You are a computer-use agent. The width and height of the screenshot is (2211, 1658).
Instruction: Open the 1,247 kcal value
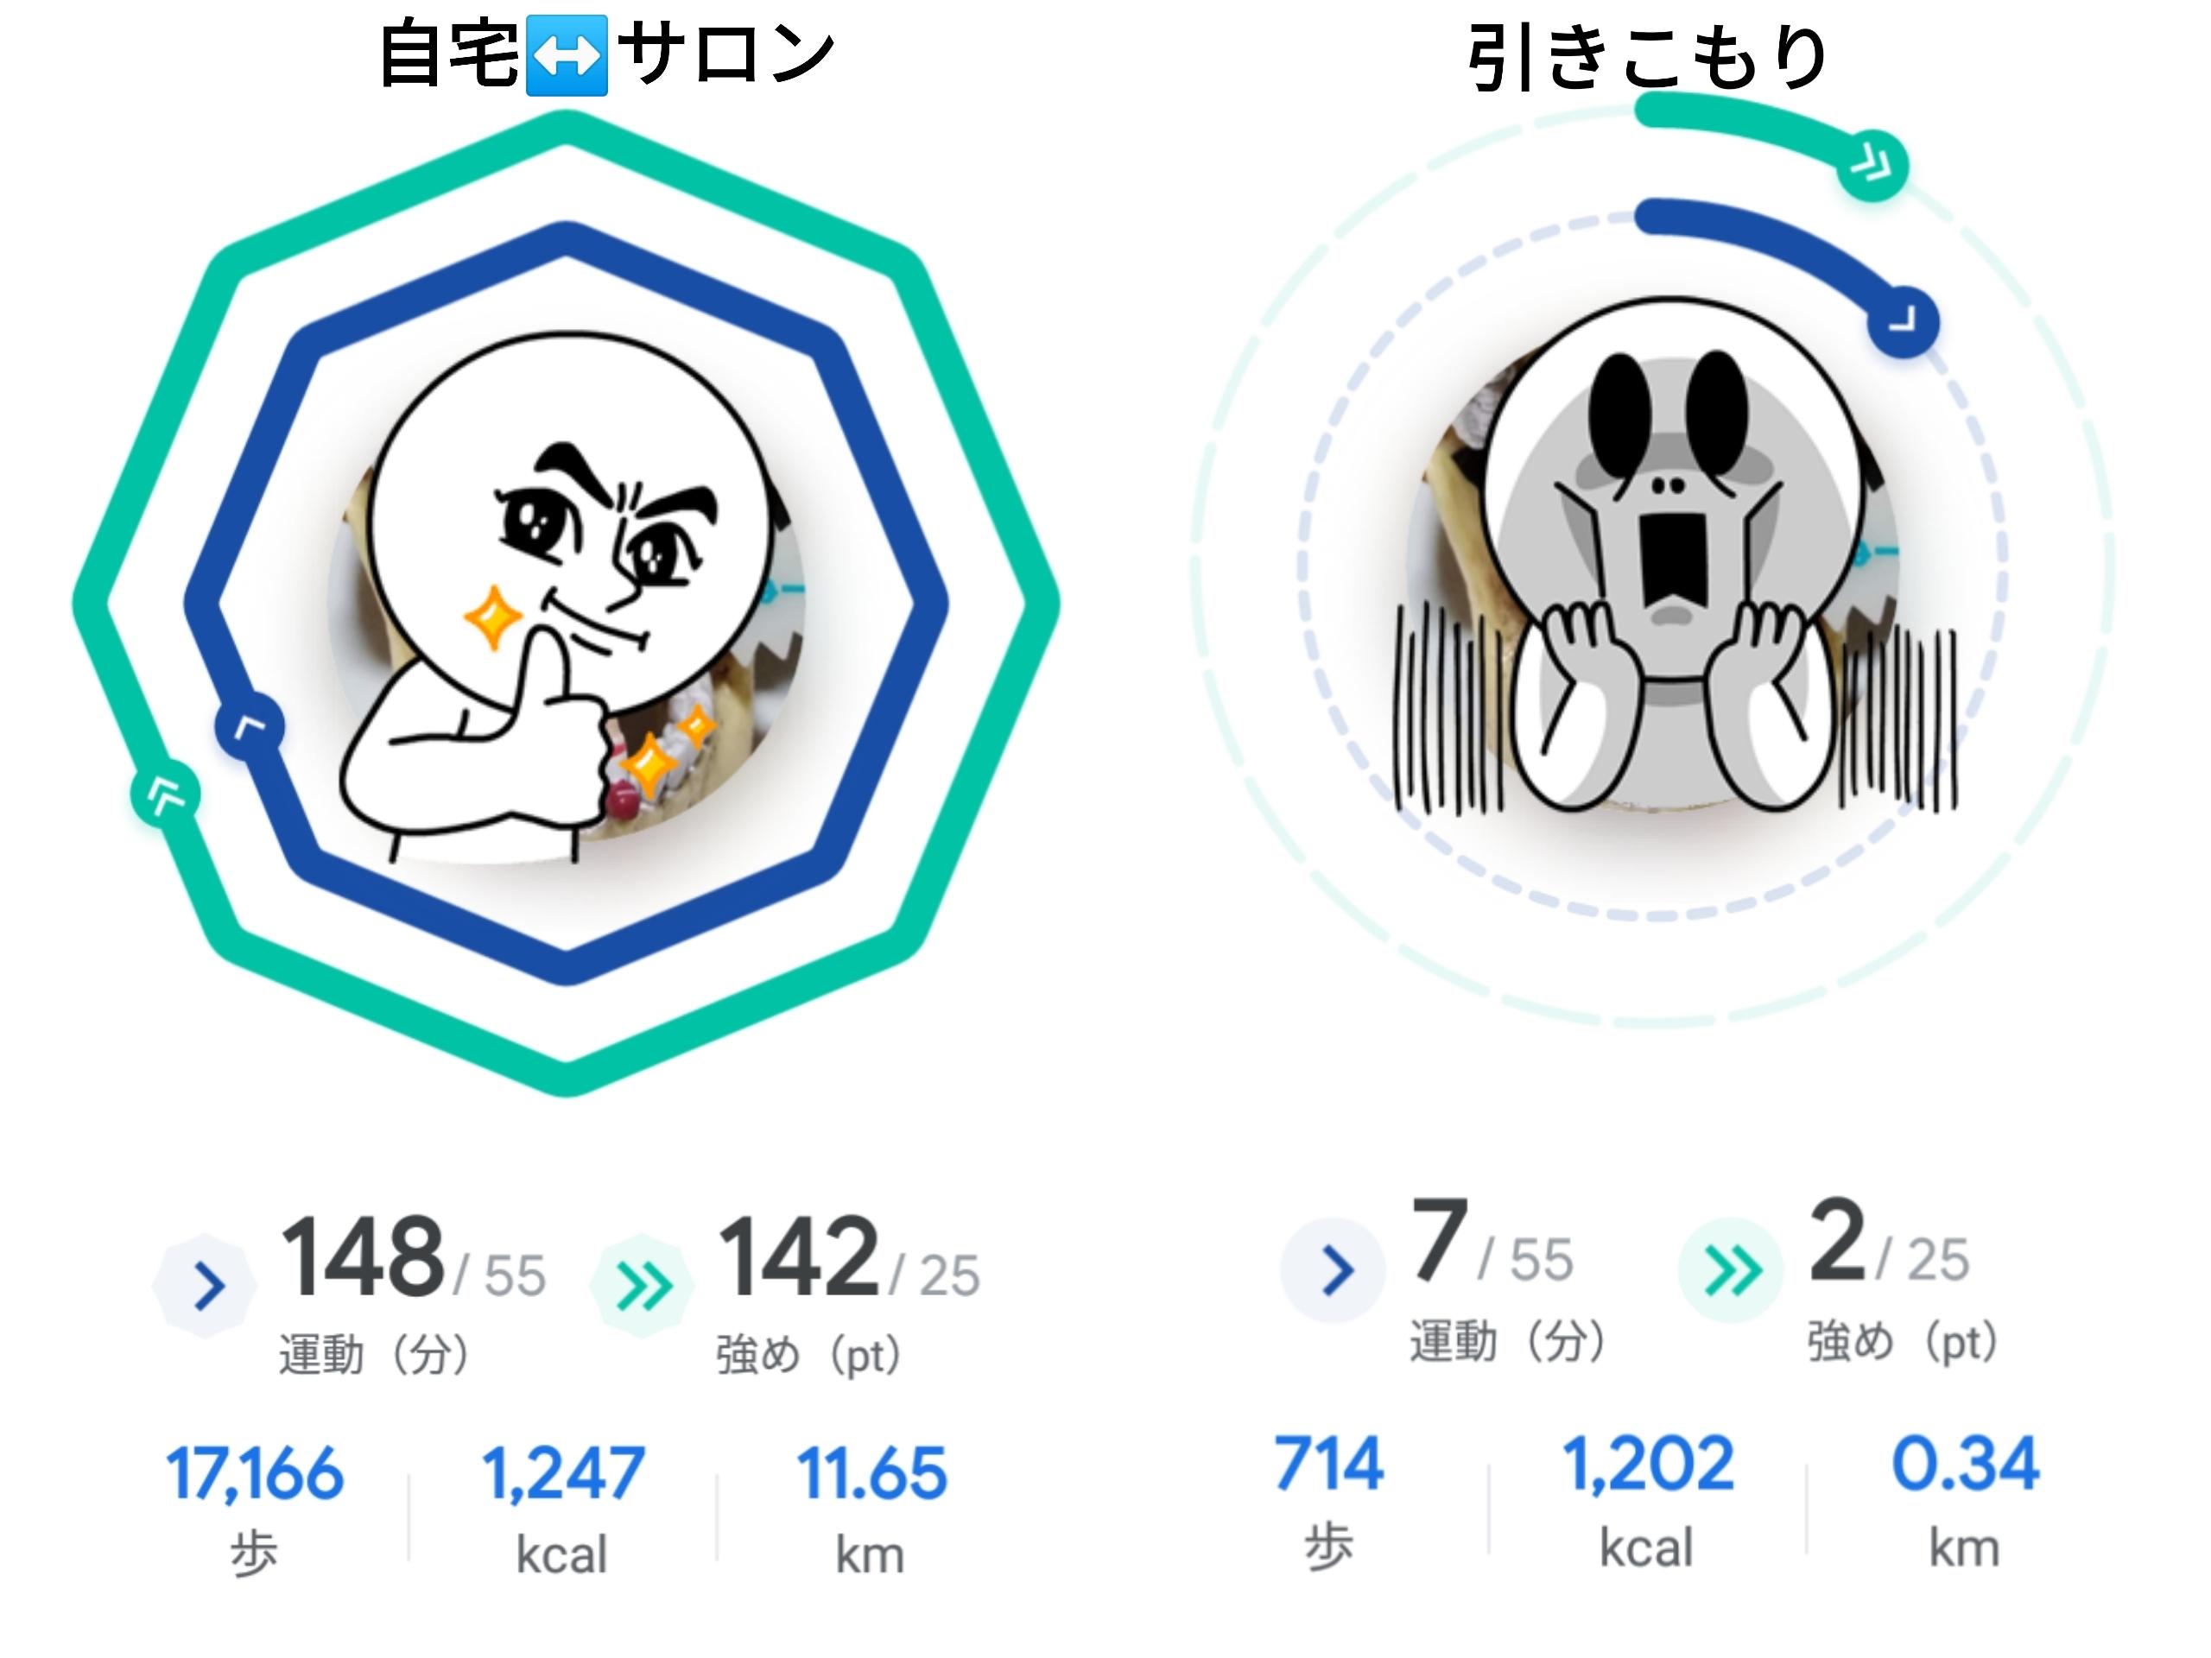click(x=563, y=1473)
